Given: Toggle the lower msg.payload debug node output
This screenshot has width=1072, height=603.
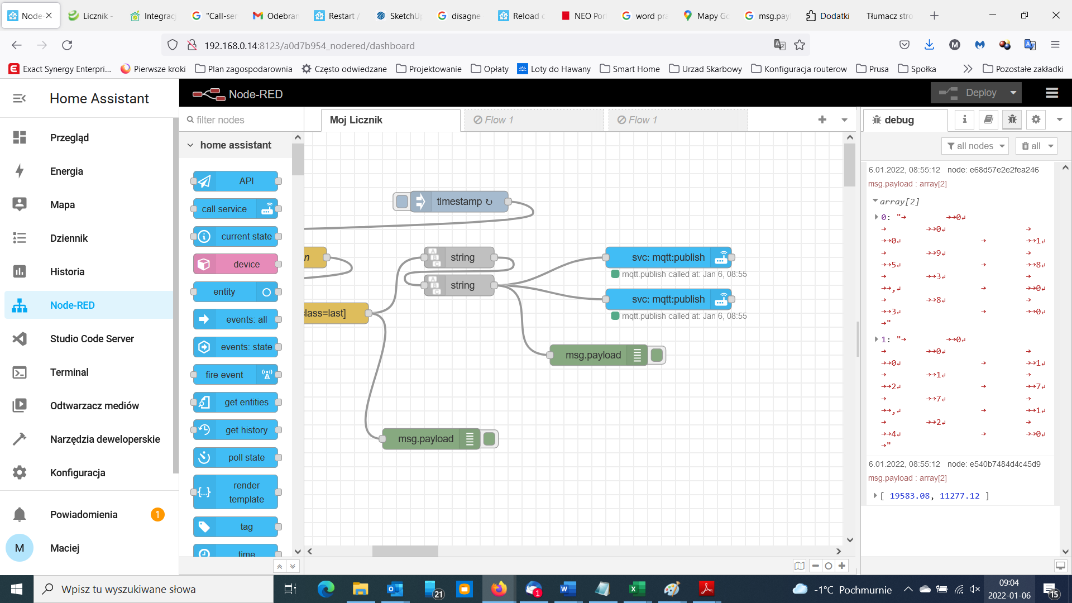Looking at the screenshot, I should point(490,439).
